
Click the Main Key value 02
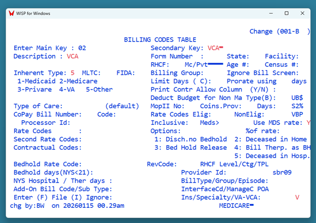pos(82,48)
